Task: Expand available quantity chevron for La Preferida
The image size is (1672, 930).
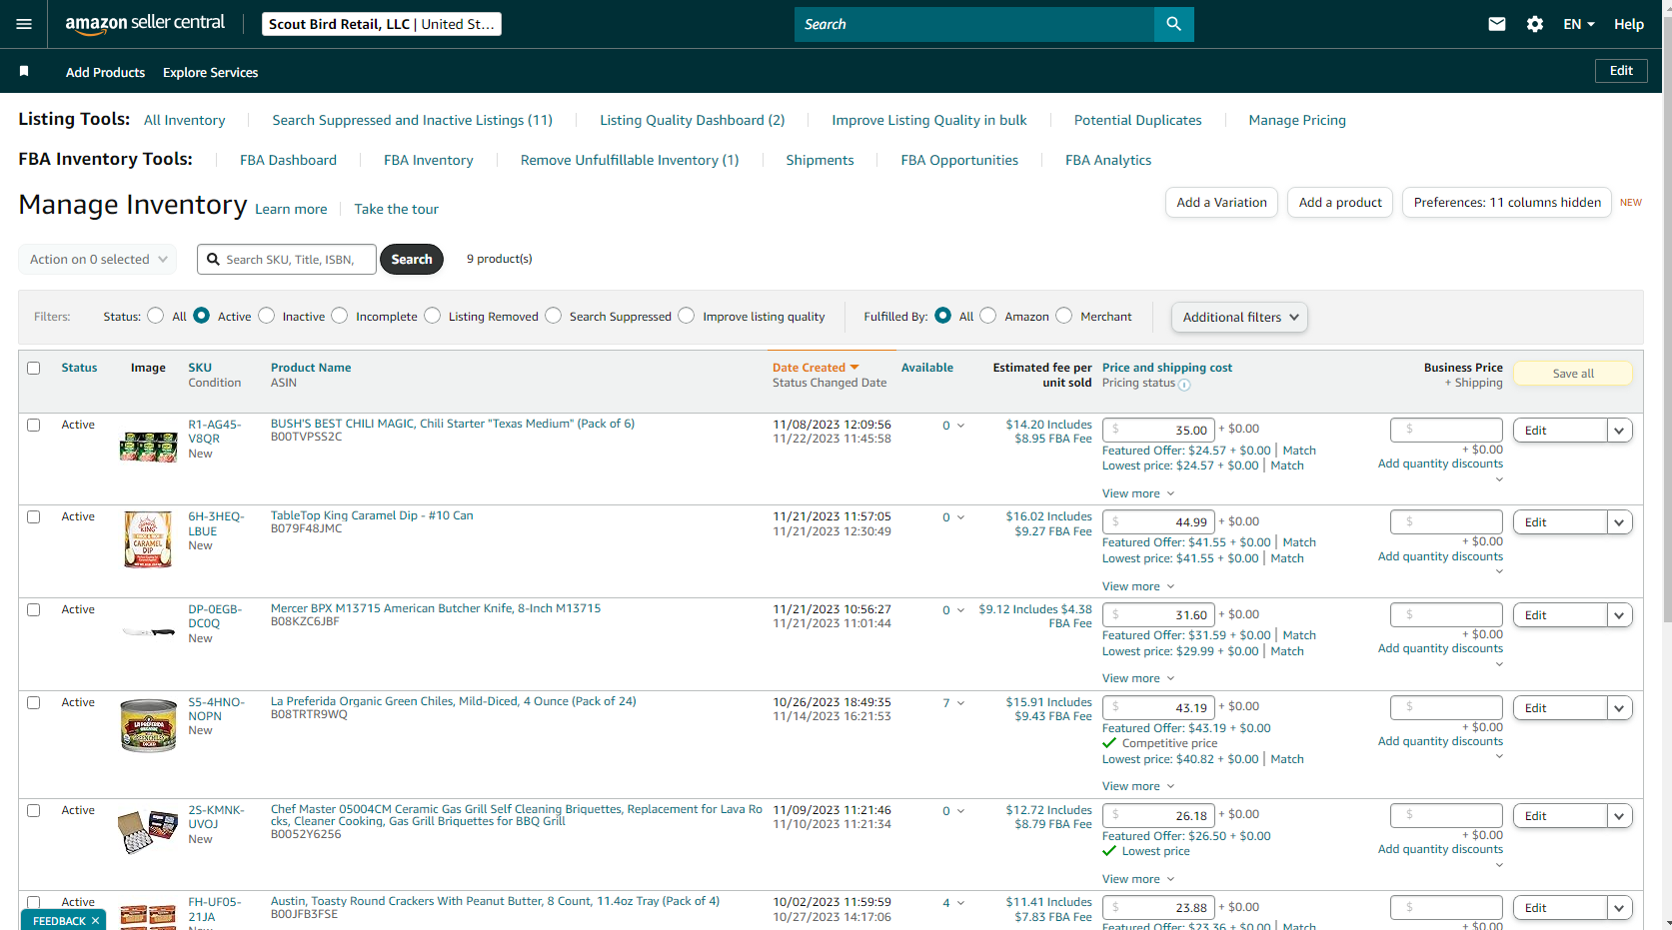Action: 961,703
